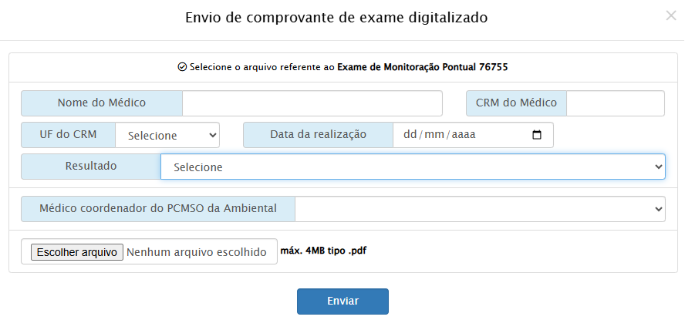This screenshot has height=320, width=685.
Task: Focus the CRM do Médico input box
Action: (x=615, y=103)
